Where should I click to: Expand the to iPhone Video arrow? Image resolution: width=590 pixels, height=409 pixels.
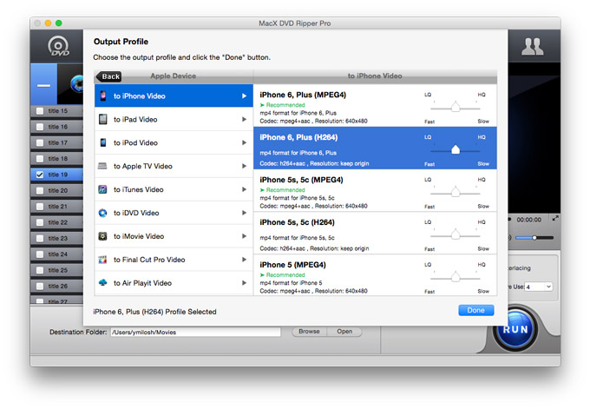click(x=244, y=96)
